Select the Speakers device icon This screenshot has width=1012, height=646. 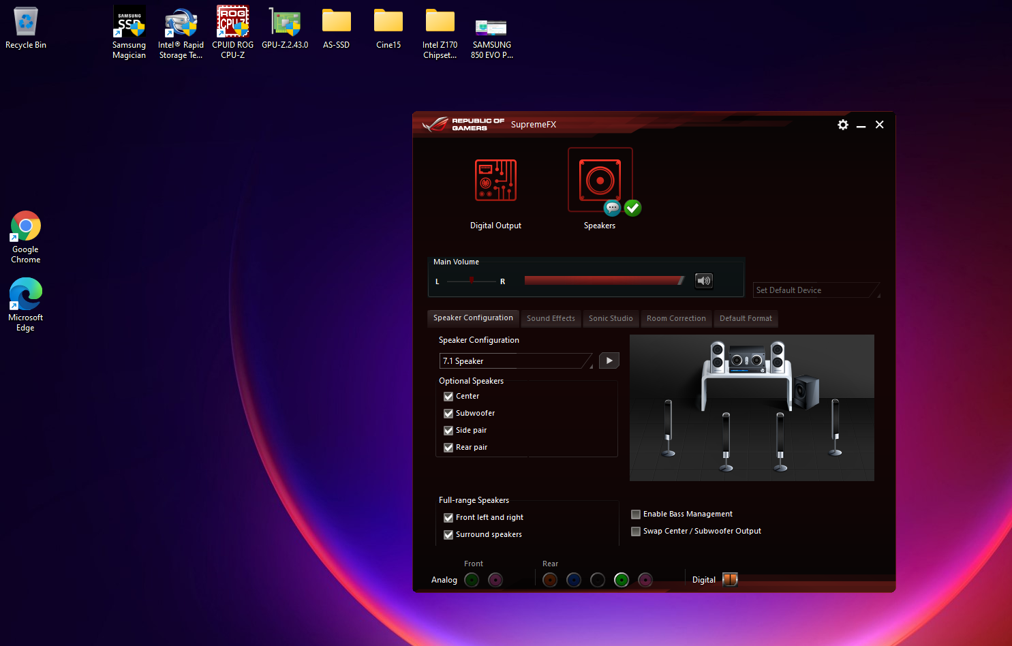coord(600,181)
